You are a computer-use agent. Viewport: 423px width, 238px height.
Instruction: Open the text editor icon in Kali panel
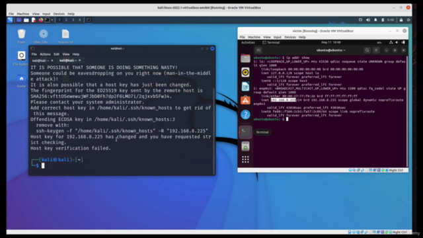[x=34, y=20]
